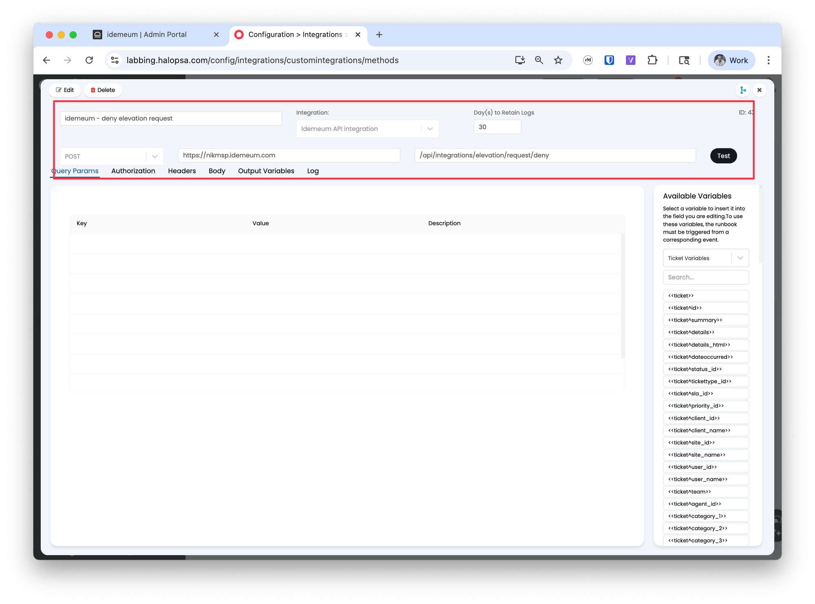Insert the <<ticket^dateoccurred>> variable
Screen dimensions: 815x604
coord(706,357)
